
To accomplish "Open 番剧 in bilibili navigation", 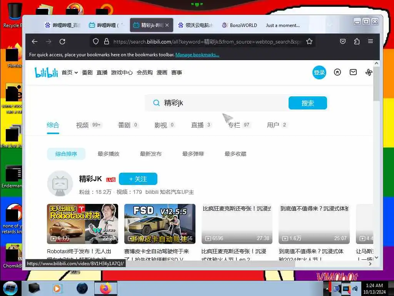I will (x=87, y=72).
